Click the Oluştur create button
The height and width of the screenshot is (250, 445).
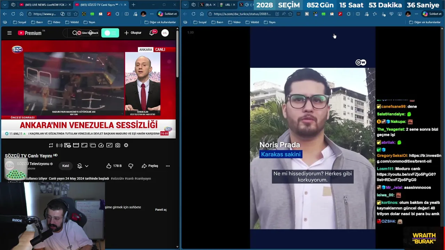click(x=133, y=33)
